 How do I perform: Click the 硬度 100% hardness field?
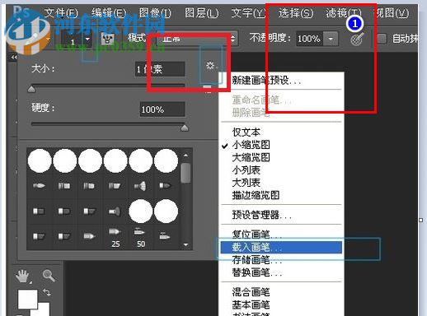[x=162, y=109]
